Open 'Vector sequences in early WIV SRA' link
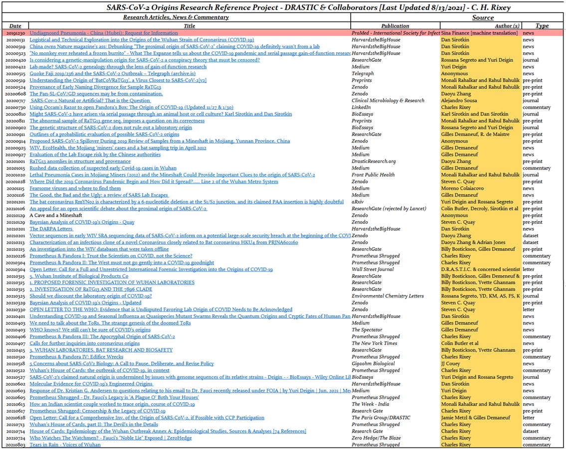The image size is (566, 449). [190, 236]
